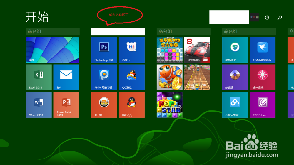
Task: Click the 命名组 label above the Desktop tile
Action: click(x=53, y=31)
